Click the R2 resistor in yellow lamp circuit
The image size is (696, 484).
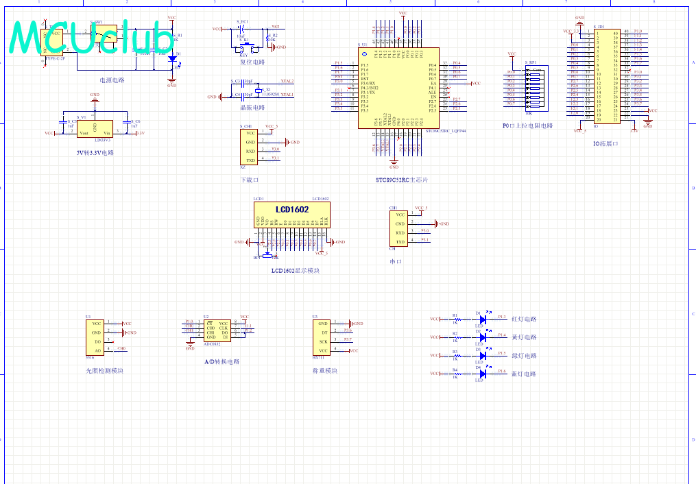[x=456, y=337]
